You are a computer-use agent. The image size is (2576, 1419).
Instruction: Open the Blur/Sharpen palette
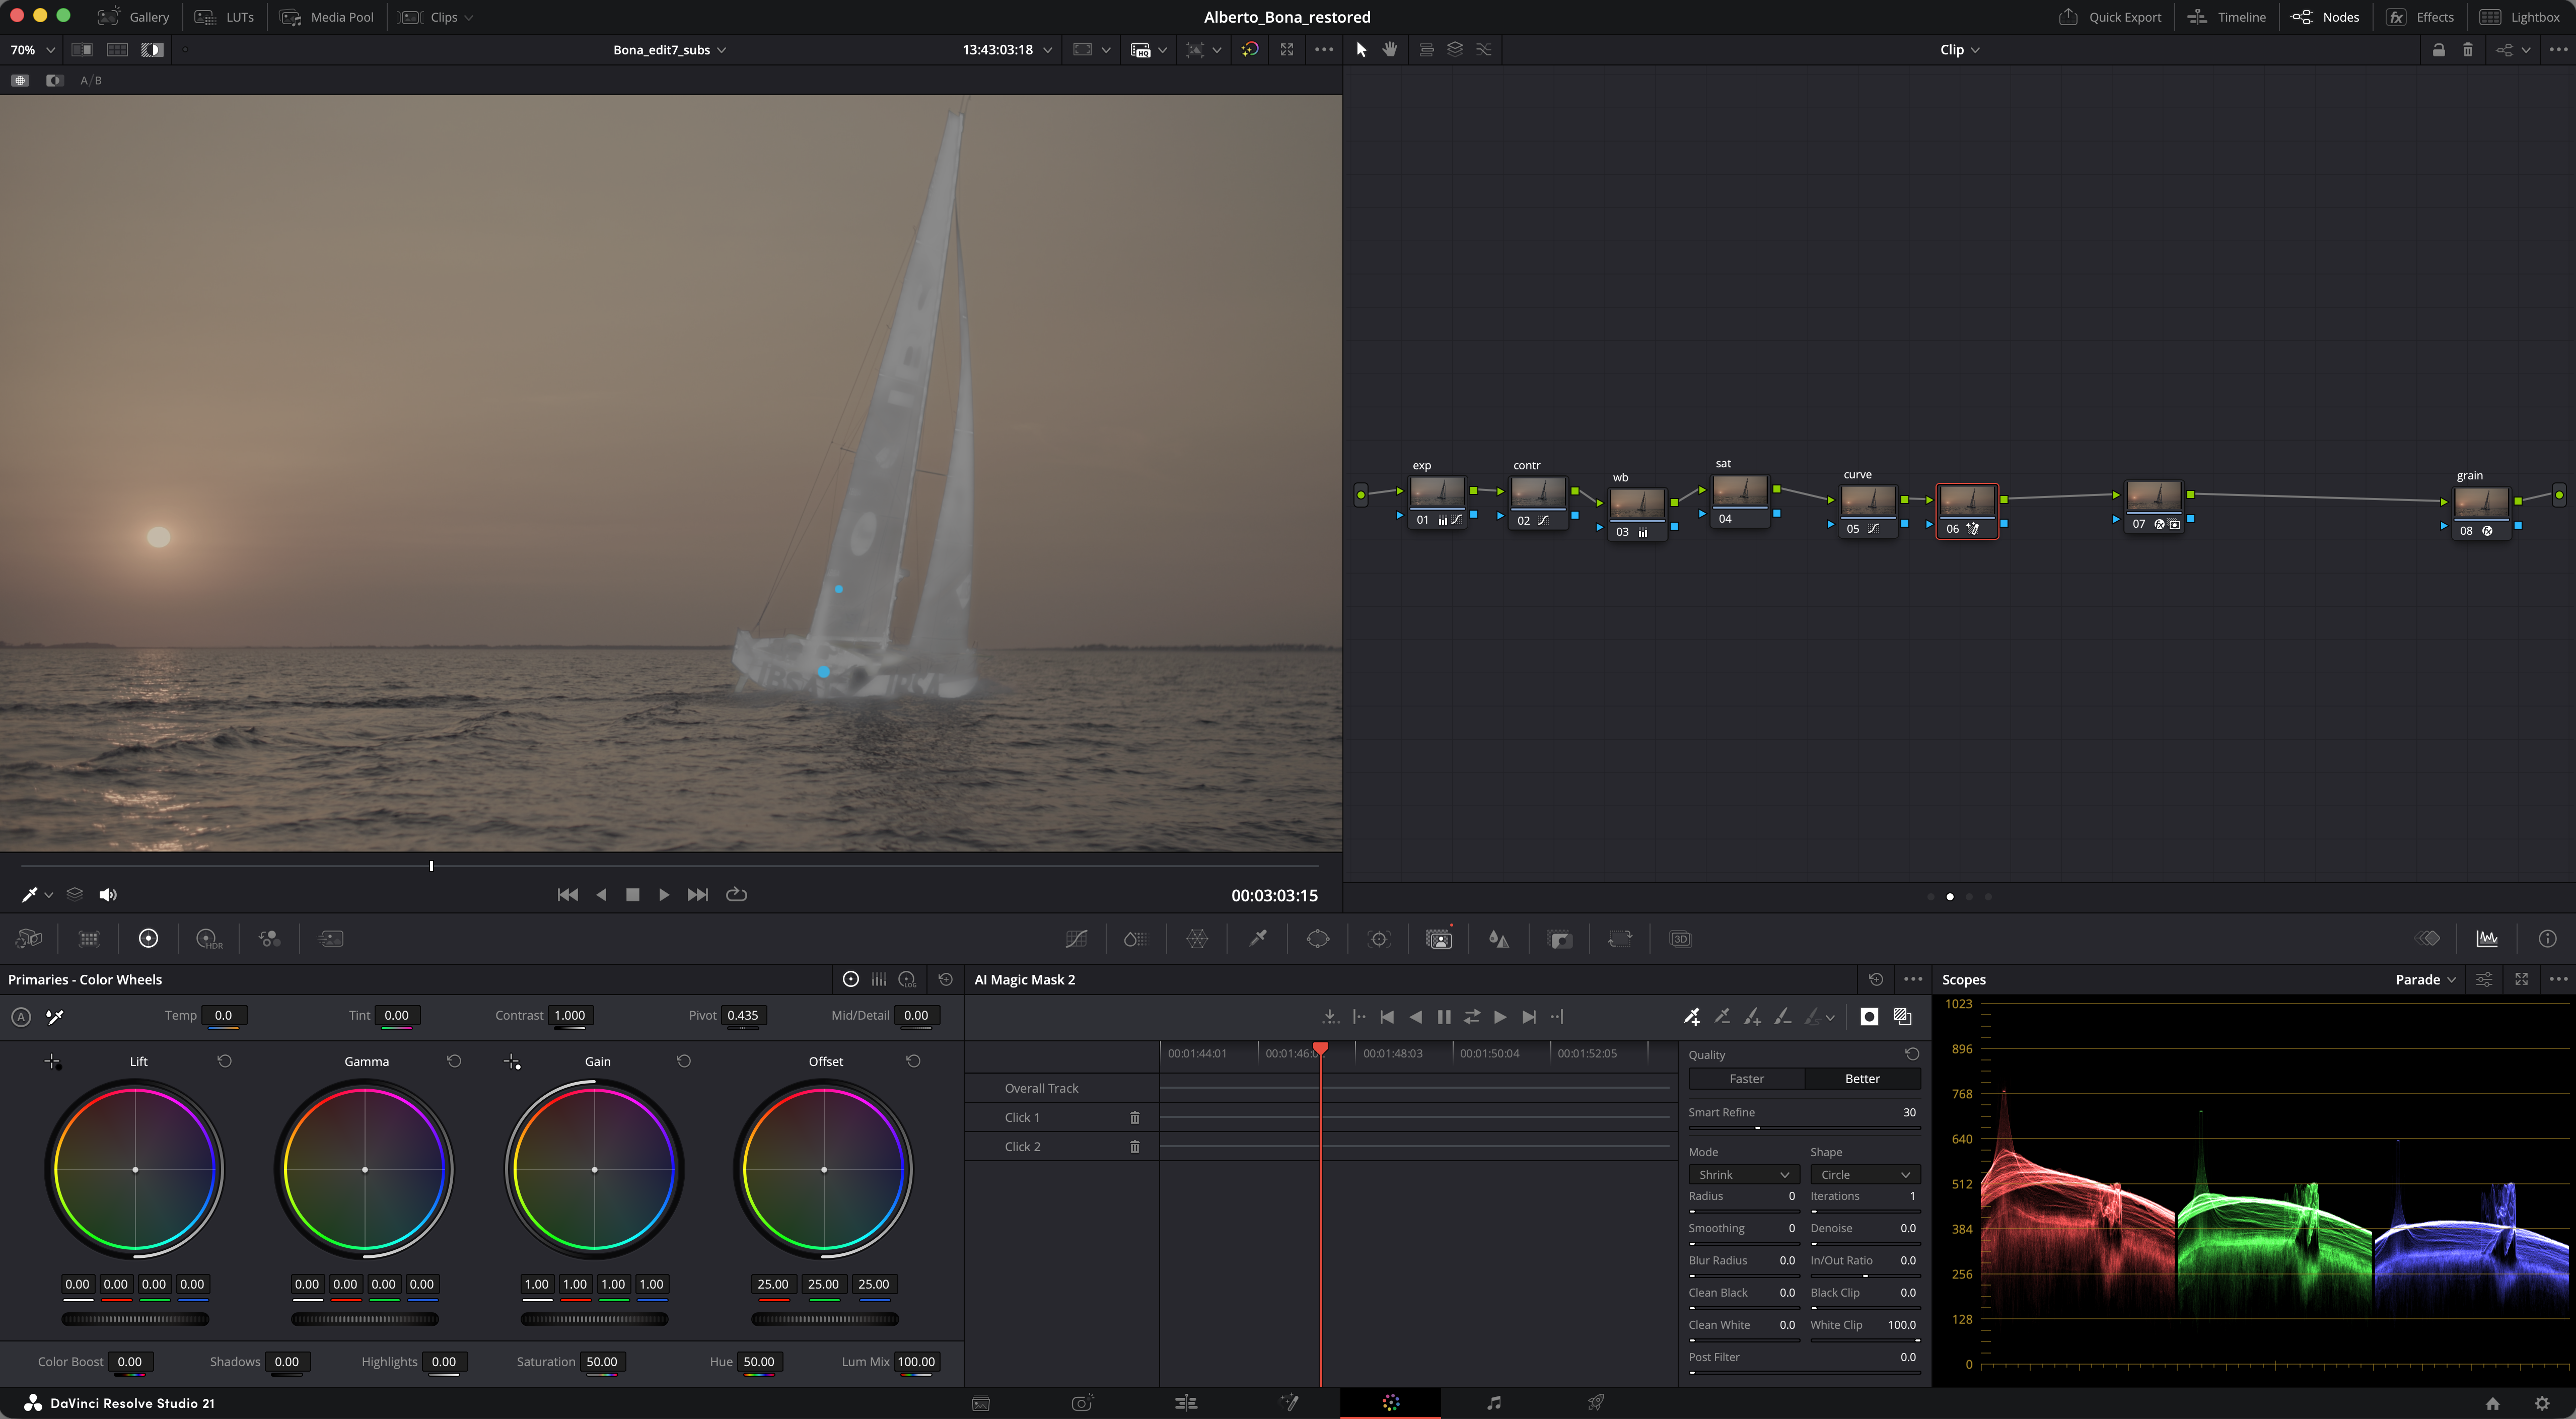click(1499, 939)
